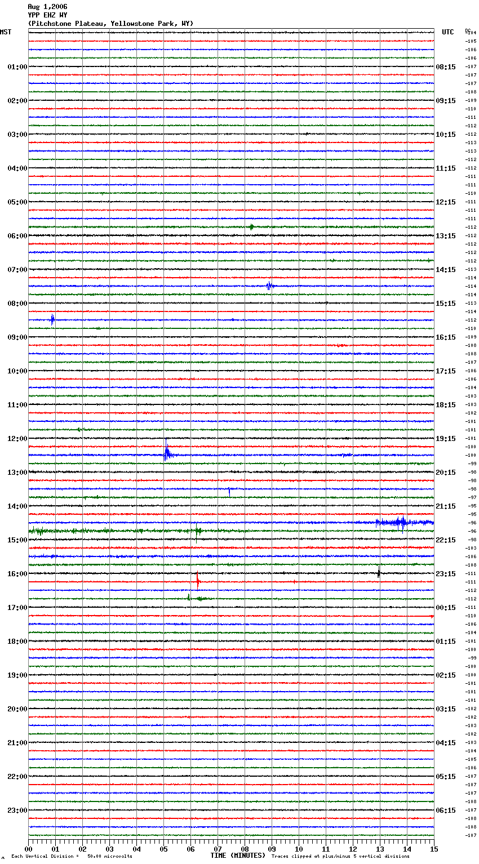The width and height of the screenshot is (479, 864).
Task: Click the green event in the 05:00 hour near minute 8
Action: coord(251,227)
